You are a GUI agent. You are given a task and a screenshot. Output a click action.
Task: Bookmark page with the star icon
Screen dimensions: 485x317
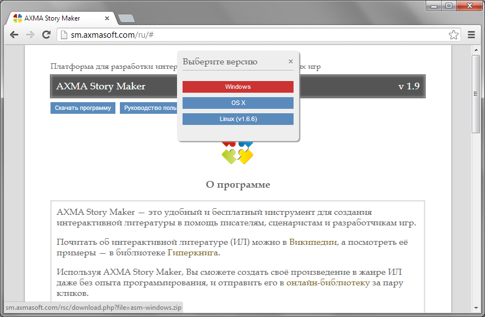[x=453, y=34]
